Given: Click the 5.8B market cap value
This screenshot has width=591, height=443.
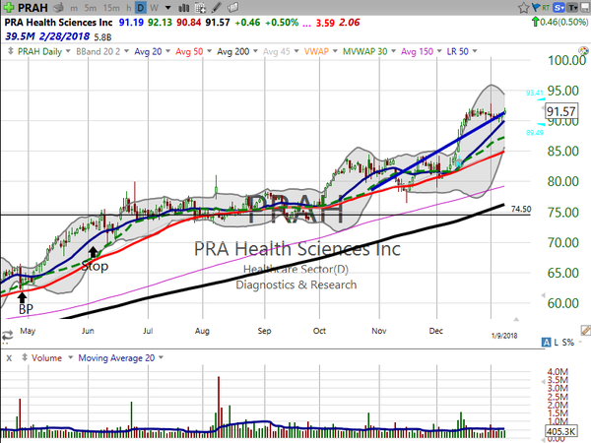Looking at the screenshot, I should [102, 37].
